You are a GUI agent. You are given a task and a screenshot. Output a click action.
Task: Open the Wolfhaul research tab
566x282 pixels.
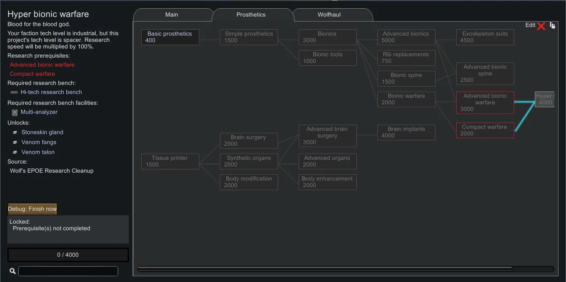coord(329,15)
